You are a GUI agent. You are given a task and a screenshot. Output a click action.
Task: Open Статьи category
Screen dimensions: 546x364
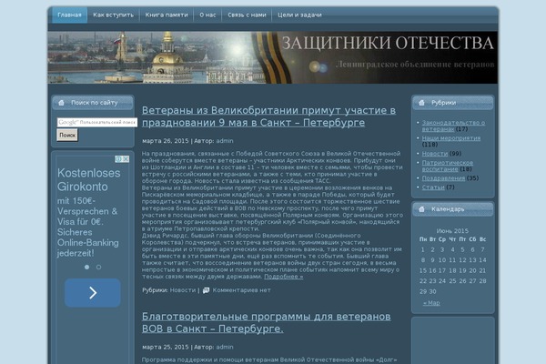coord(433,187)
